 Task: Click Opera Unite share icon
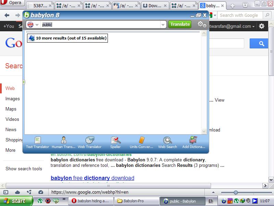29,192
